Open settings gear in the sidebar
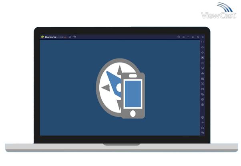This screenshot has height=166, width=241. point(203,117)
